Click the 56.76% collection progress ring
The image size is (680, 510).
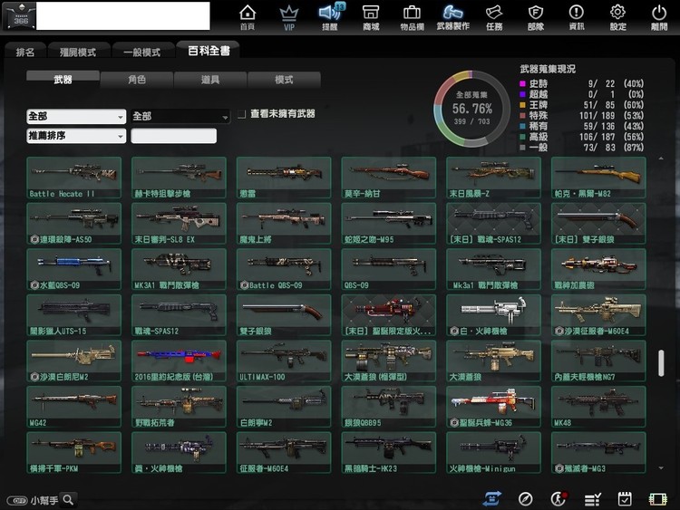pyautogui.click(x=471, y=109)
